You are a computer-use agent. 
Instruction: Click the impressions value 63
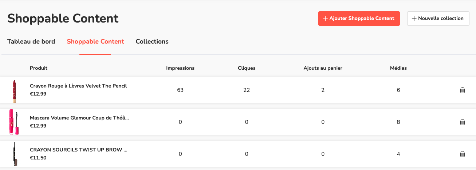point(180,90)
